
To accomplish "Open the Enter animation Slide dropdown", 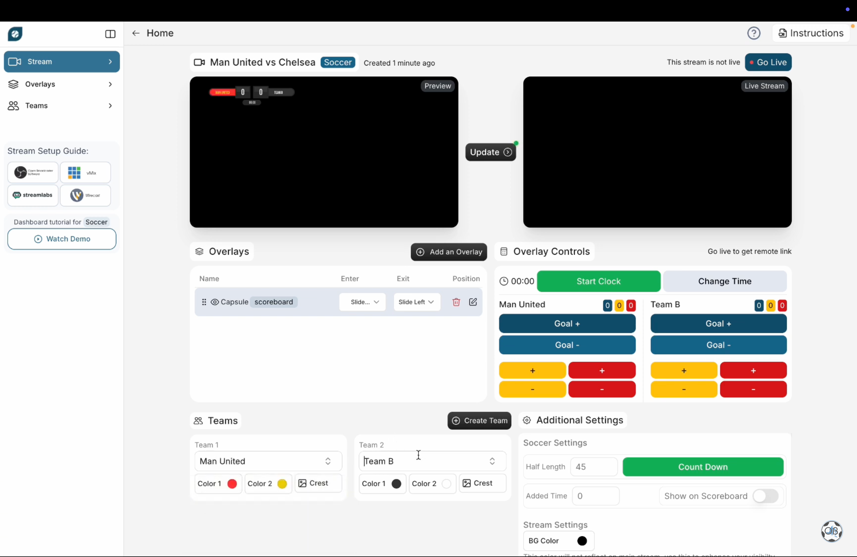I will [x=362, y=302].
